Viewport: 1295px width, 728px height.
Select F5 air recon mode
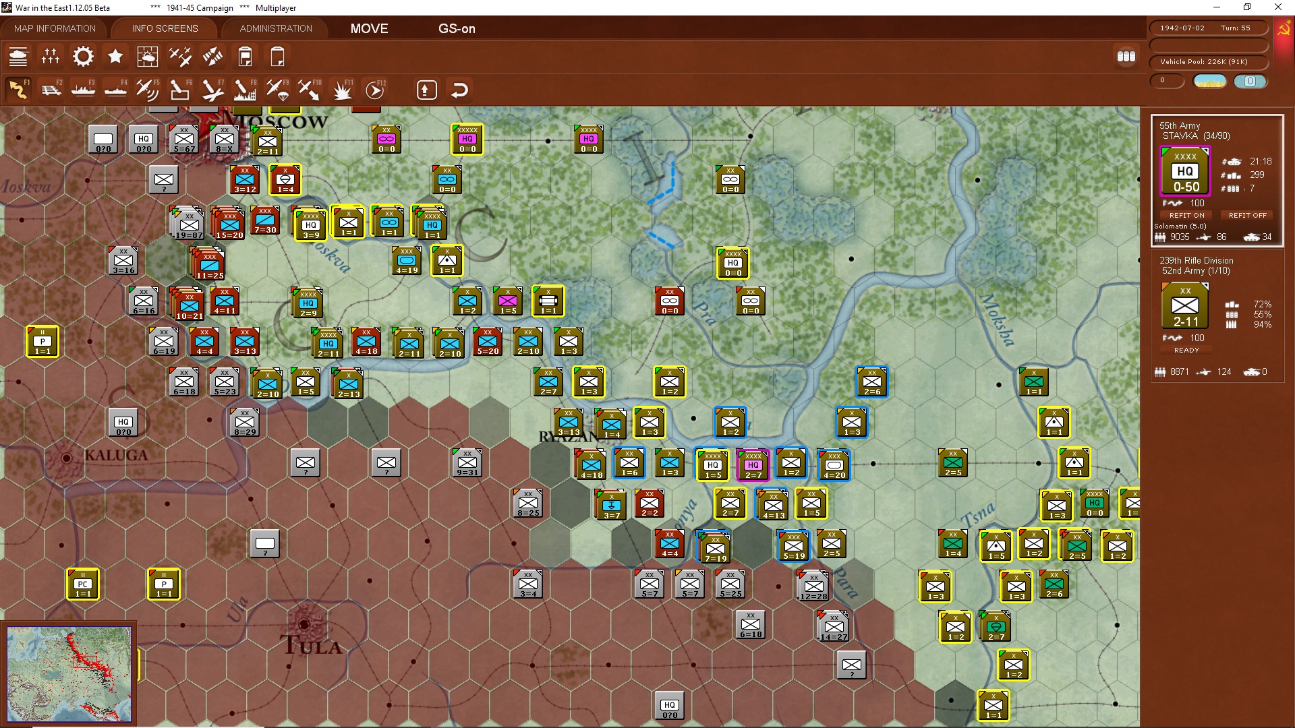(x=148, y=90)
